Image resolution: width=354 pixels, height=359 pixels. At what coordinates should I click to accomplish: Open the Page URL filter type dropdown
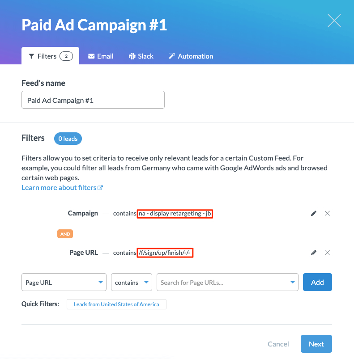point(64,282)
